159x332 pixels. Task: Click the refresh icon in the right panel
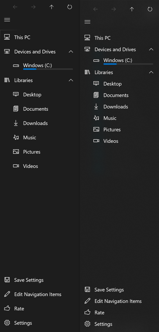[150, 9]
